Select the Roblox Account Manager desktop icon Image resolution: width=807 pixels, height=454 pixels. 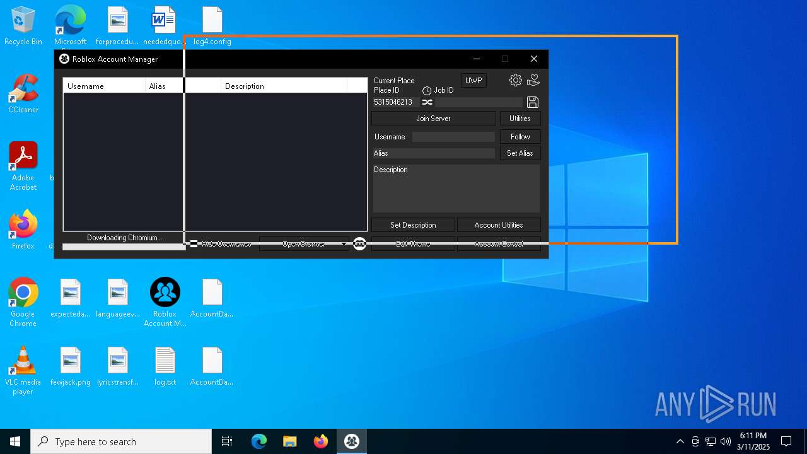165,303
